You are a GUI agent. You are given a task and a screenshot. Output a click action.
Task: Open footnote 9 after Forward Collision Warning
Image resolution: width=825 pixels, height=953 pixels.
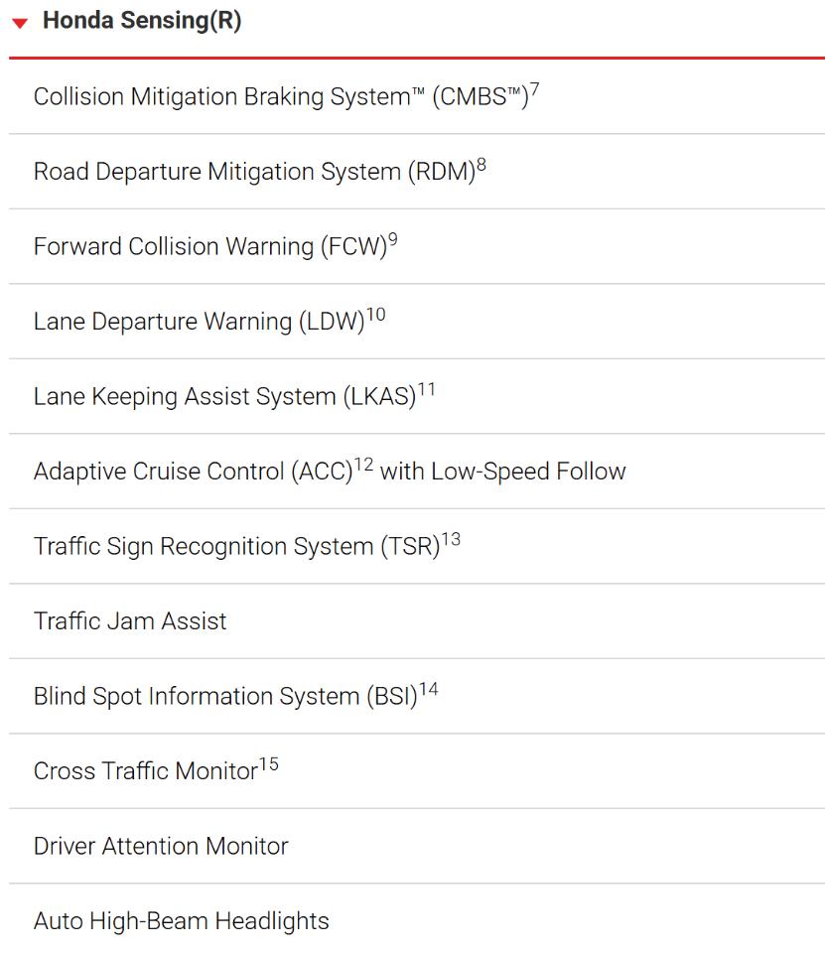393,239
